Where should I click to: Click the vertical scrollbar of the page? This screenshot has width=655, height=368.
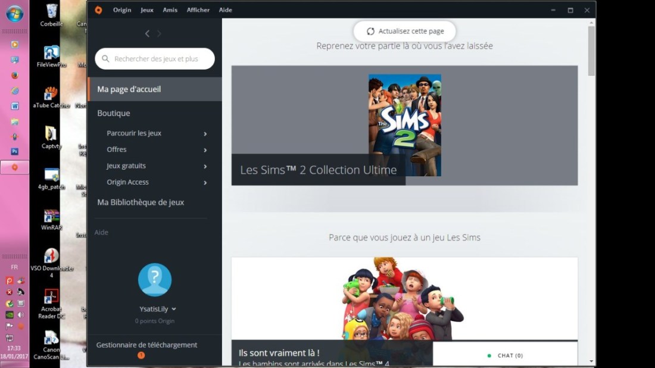coord(591,51)
